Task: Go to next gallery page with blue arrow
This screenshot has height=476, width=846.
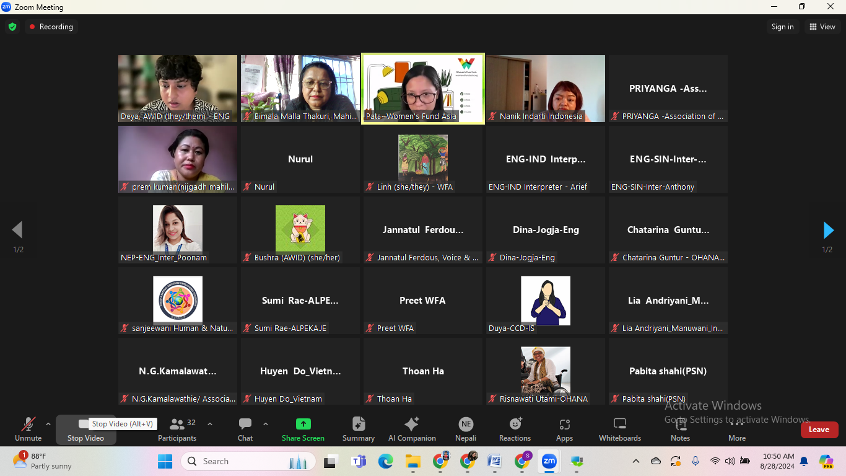Action: pos(828,230)
